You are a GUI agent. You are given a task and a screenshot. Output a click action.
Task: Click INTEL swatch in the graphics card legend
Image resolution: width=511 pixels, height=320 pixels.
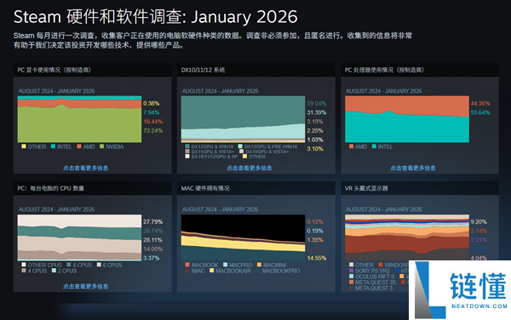tap(53, 146)
